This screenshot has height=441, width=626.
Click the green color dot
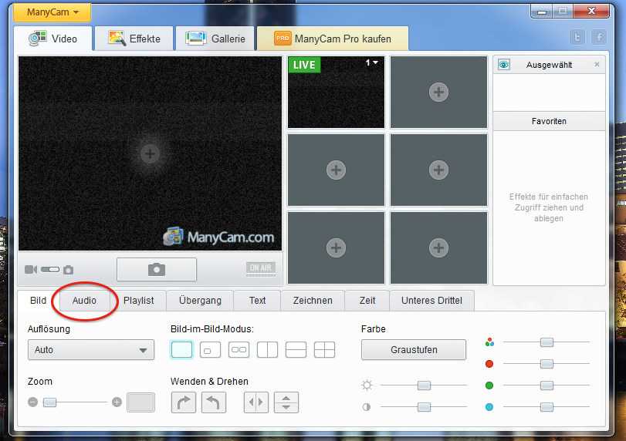click(489, 385)
